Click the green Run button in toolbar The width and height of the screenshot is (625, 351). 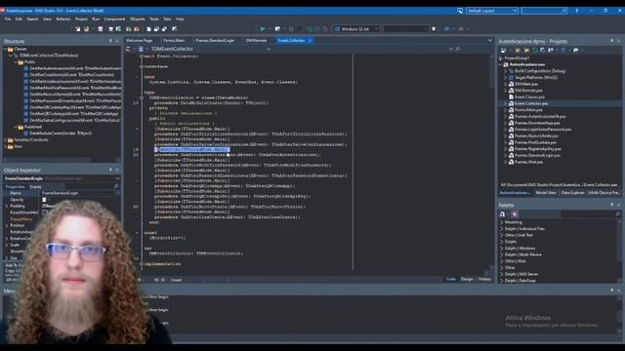[263, 28]
